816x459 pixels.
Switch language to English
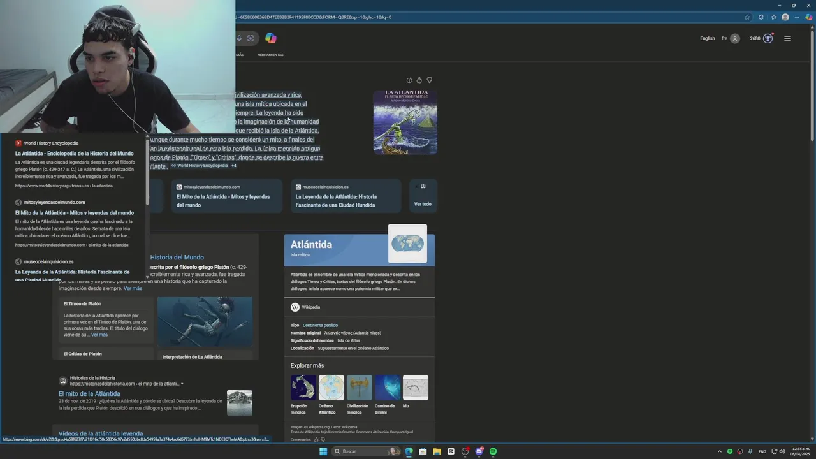pyautogui.click(x=708, y=38)
